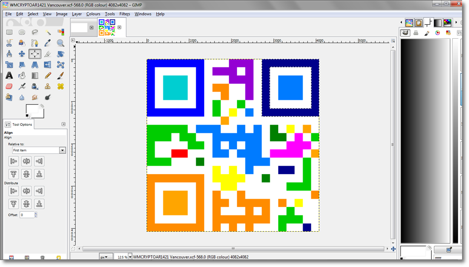Select the Smudge tool
Viewport: 469px width, 267px height.
(35, 97)
